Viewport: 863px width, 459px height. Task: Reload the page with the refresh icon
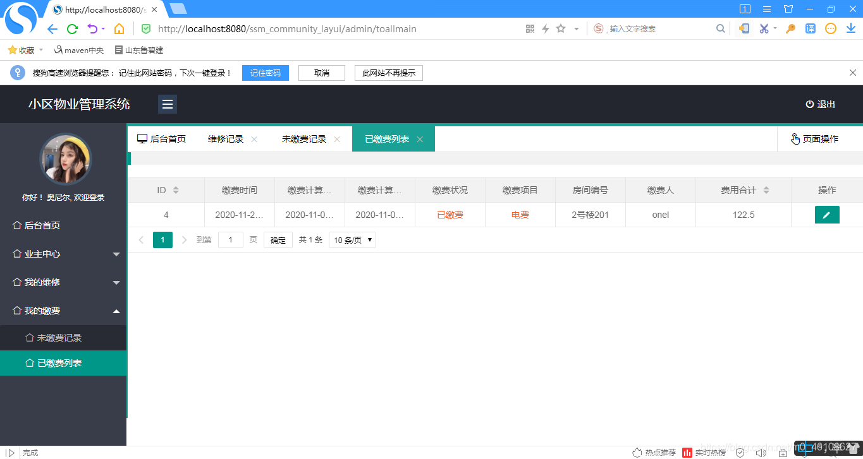(x=72, y=29)
